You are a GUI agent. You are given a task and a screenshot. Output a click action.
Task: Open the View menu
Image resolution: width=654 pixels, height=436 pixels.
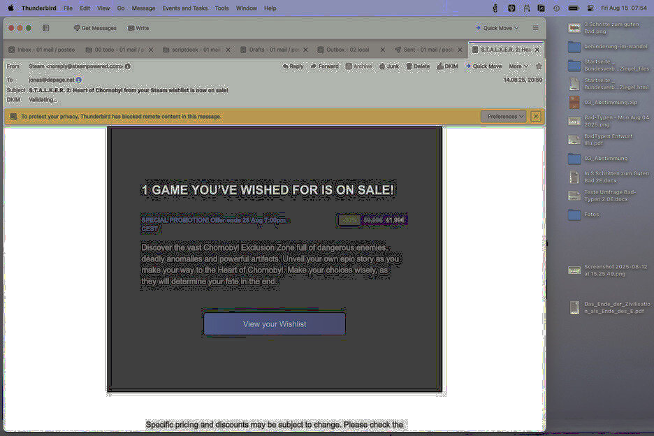pyautogui.click(x=103, y=8)
